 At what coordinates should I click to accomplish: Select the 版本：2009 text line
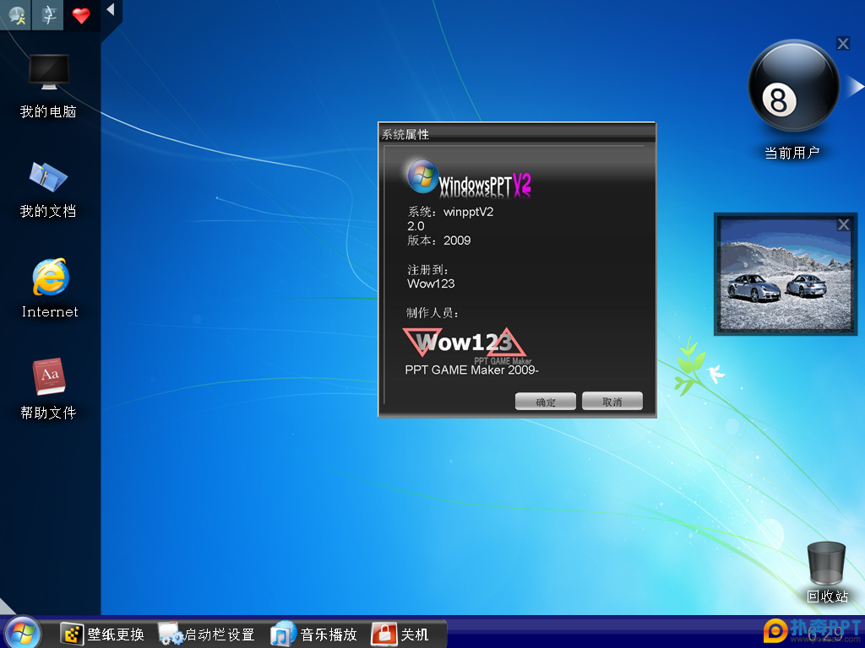pos(439,240)
